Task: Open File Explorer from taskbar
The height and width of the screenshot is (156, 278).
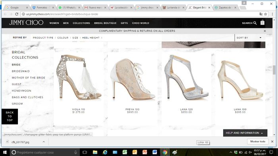Action: pos(95,152)
